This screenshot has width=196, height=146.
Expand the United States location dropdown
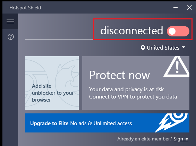tap(163, 48)
